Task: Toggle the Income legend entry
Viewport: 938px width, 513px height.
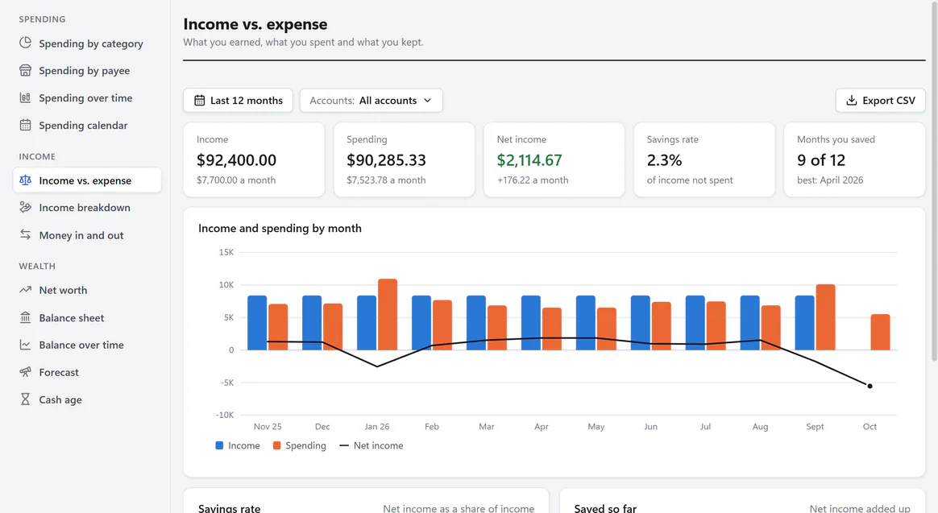Action: 238,445
